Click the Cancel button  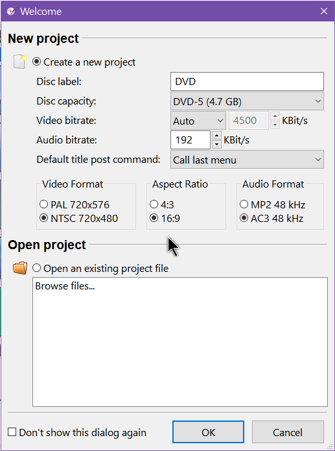(288, 432)
